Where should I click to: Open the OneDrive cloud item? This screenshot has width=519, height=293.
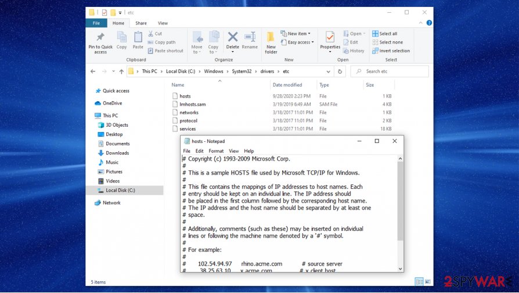coord(109,103)
